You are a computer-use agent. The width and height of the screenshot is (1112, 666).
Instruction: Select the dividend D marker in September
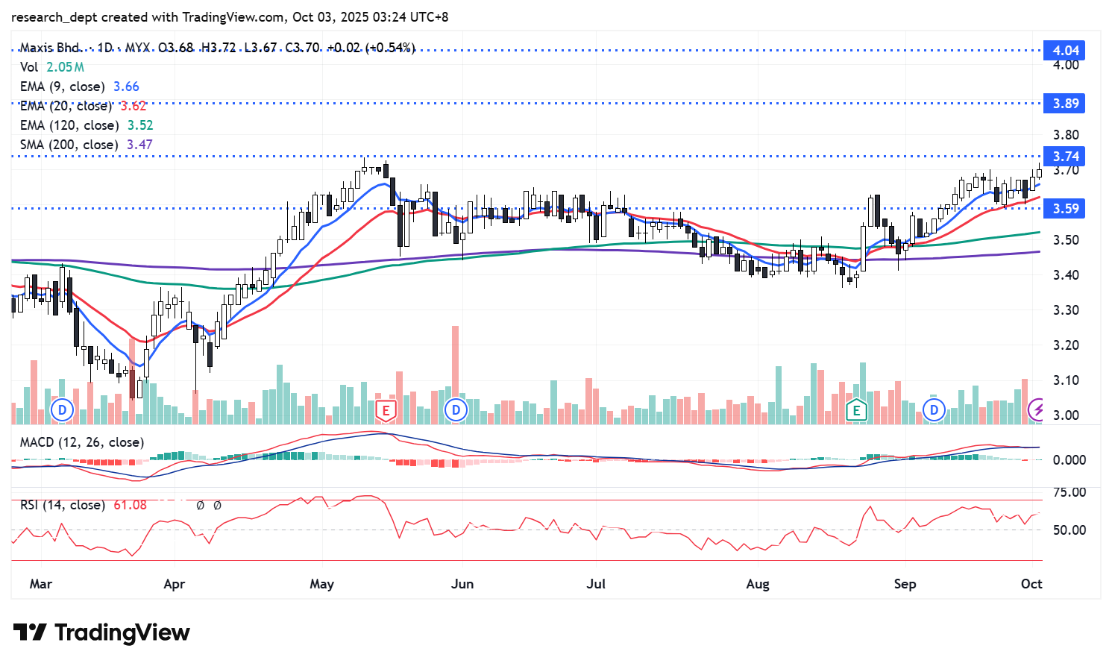coord(934,409)
